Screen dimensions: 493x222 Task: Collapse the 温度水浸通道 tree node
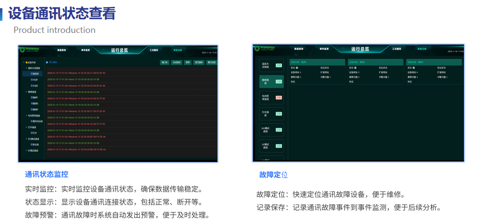tap(27, 68)
